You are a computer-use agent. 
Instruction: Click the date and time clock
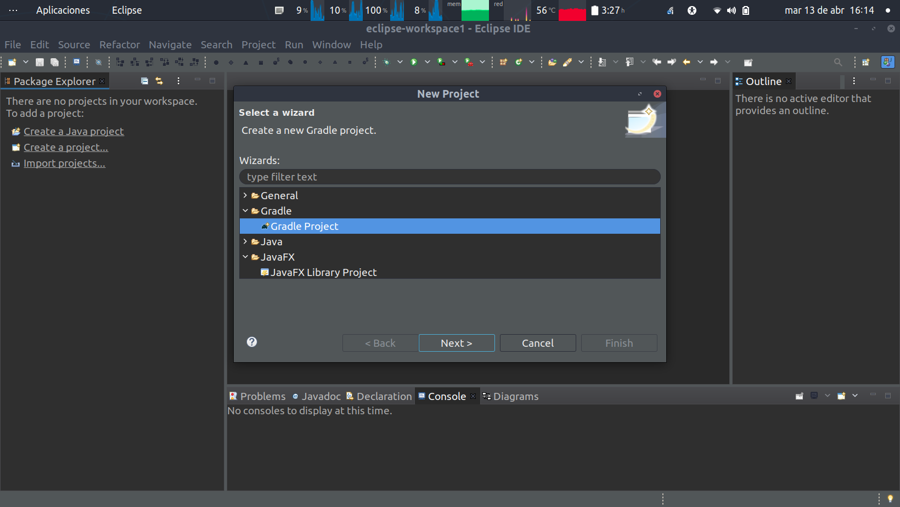pos(829,10)
